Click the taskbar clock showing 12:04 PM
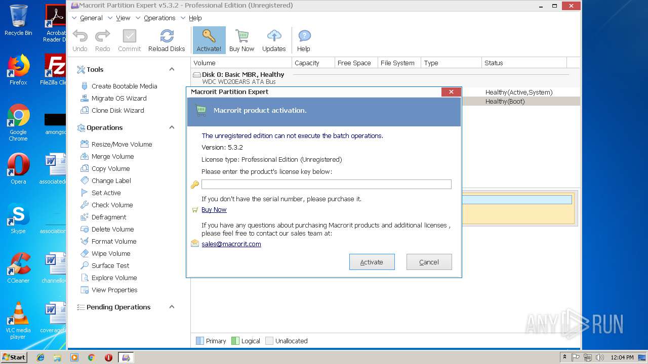Screen dimensions: 648x364 click(622, 357)
